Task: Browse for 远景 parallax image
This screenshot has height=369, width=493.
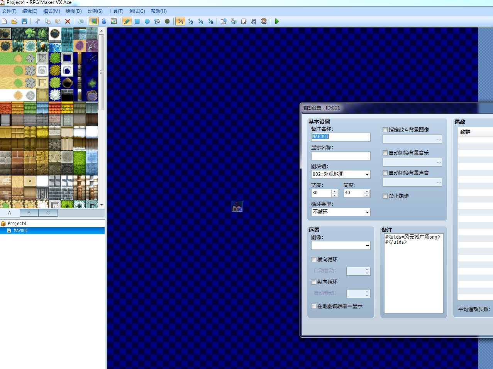Action: [x=367, y=246]
